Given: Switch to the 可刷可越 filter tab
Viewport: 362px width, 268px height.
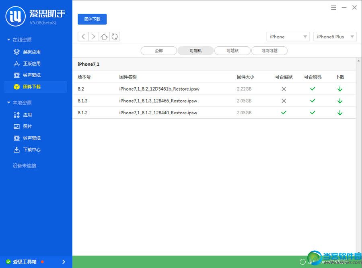Looking at the screenshot, I should tap(269, 51).
